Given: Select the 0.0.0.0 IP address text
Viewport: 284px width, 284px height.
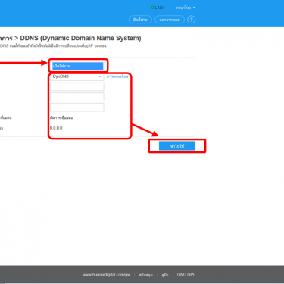Looking at the screenshot, I should tap(56, 128).
